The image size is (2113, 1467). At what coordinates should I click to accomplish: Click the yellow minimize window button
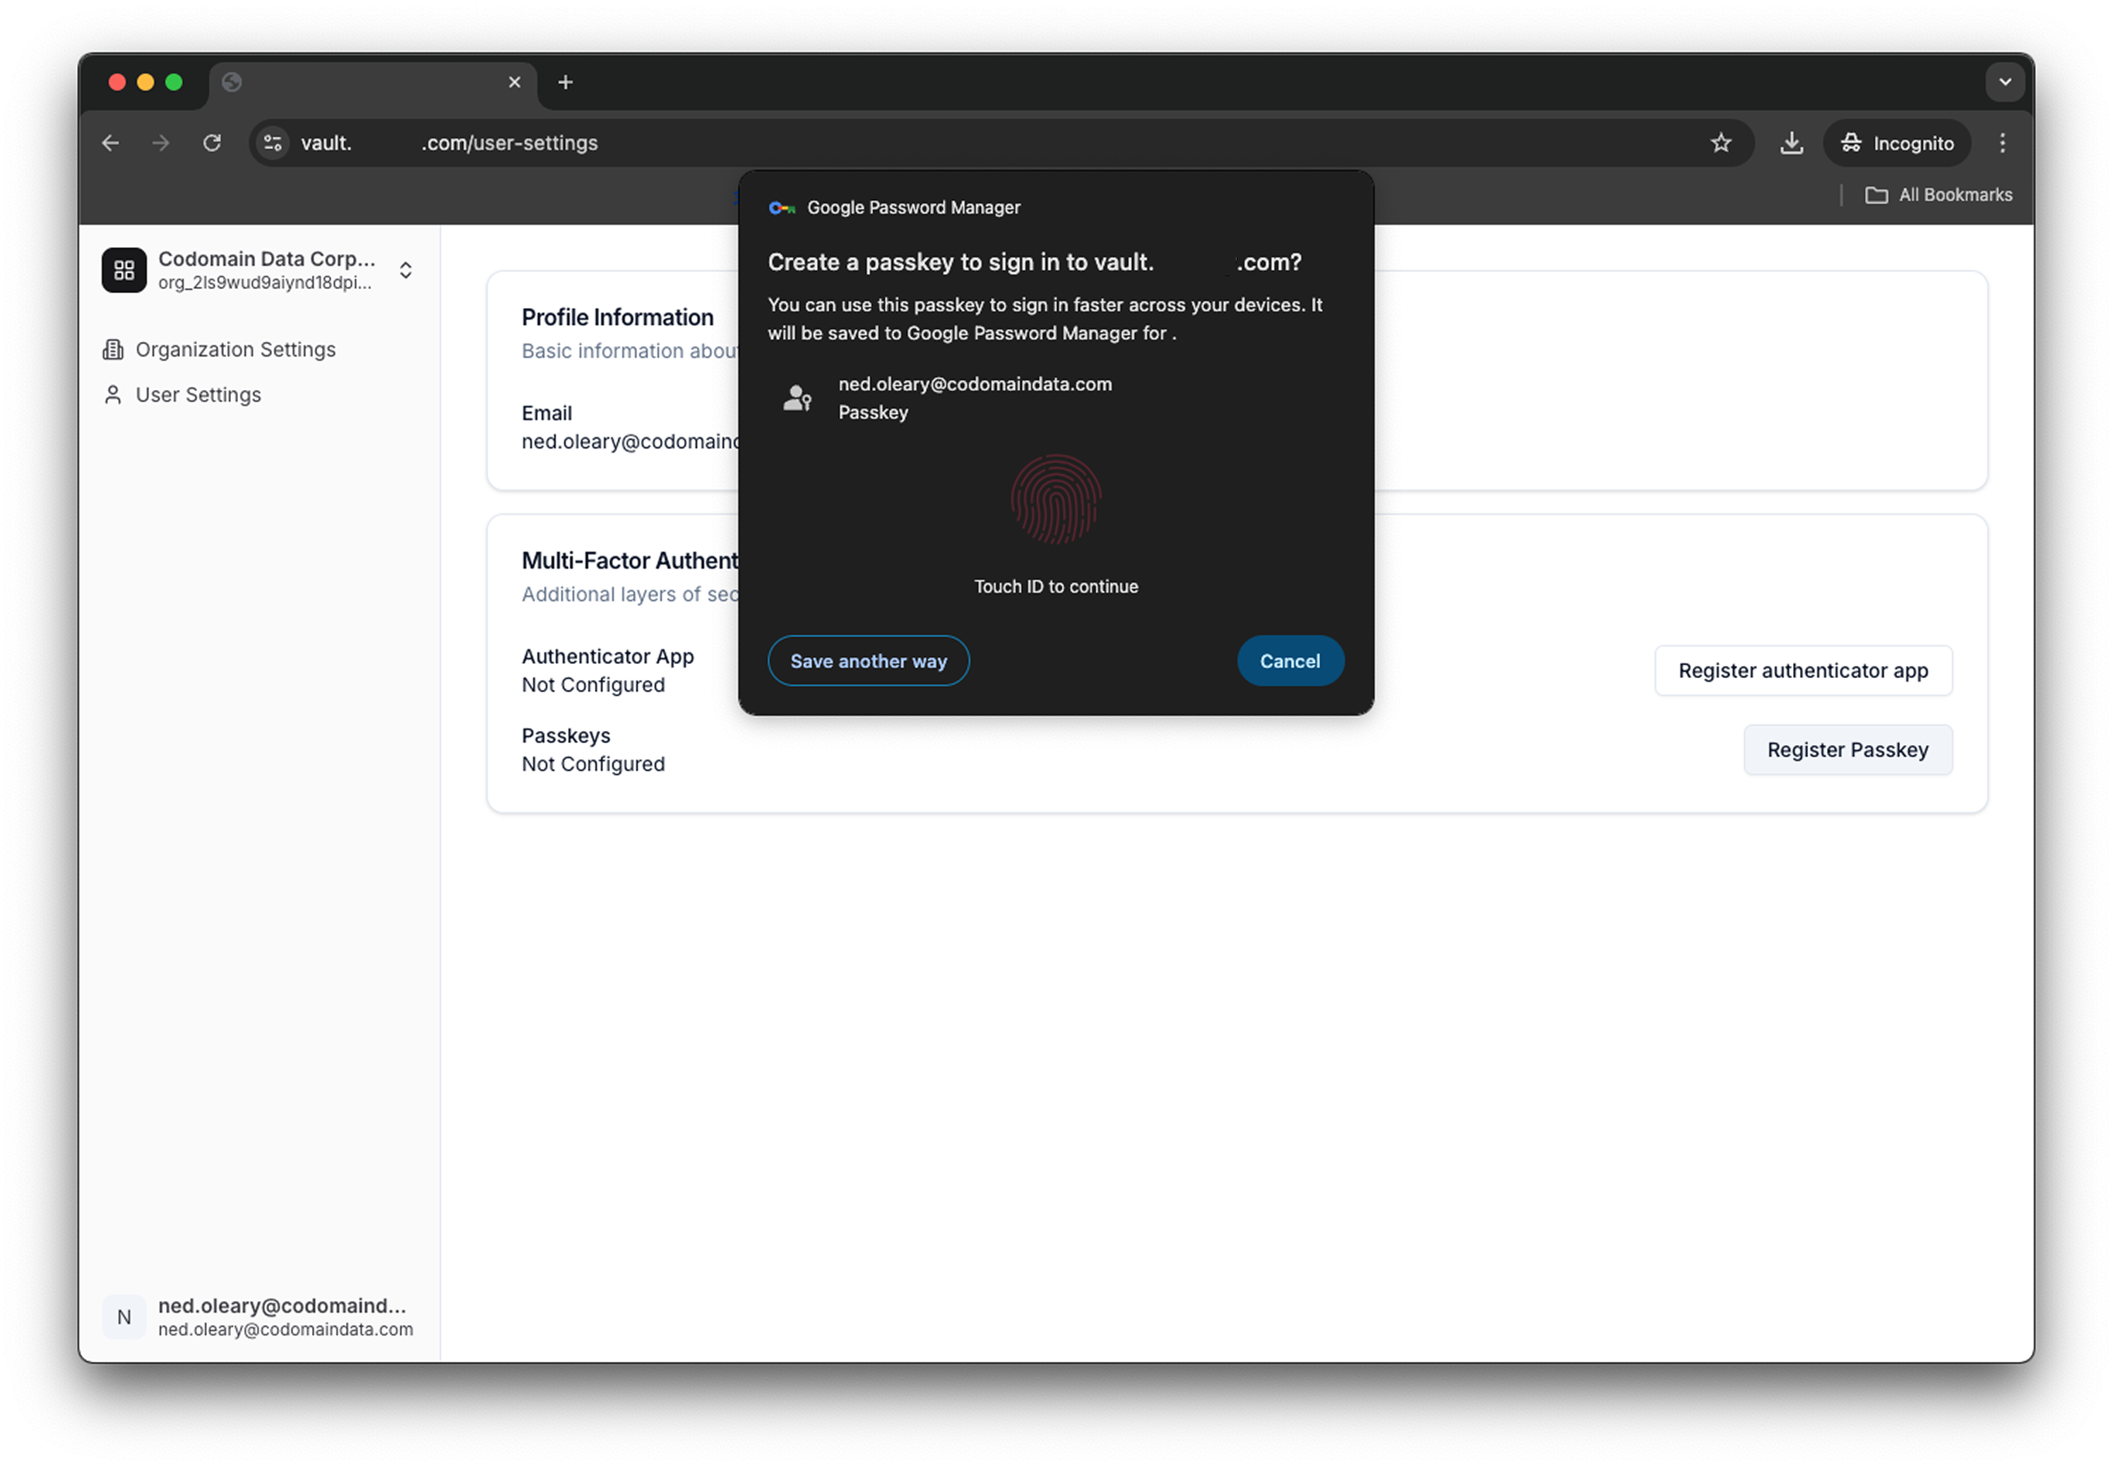click(x=145, y=83)
